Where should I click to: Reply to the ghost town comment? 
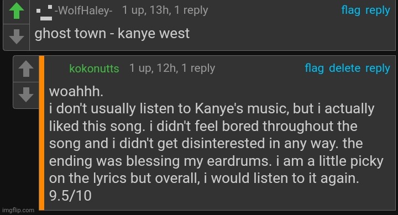[x=378, y=11]
